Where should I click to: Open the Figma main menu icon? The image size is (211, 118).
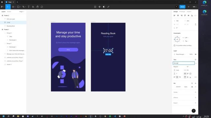coord(2,7)
